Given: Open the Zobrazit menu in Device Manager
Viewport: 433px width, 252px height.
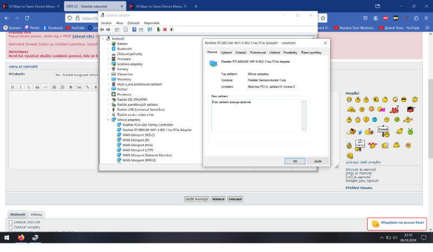Looking at the screenshot, I should (x=133, y=23).
